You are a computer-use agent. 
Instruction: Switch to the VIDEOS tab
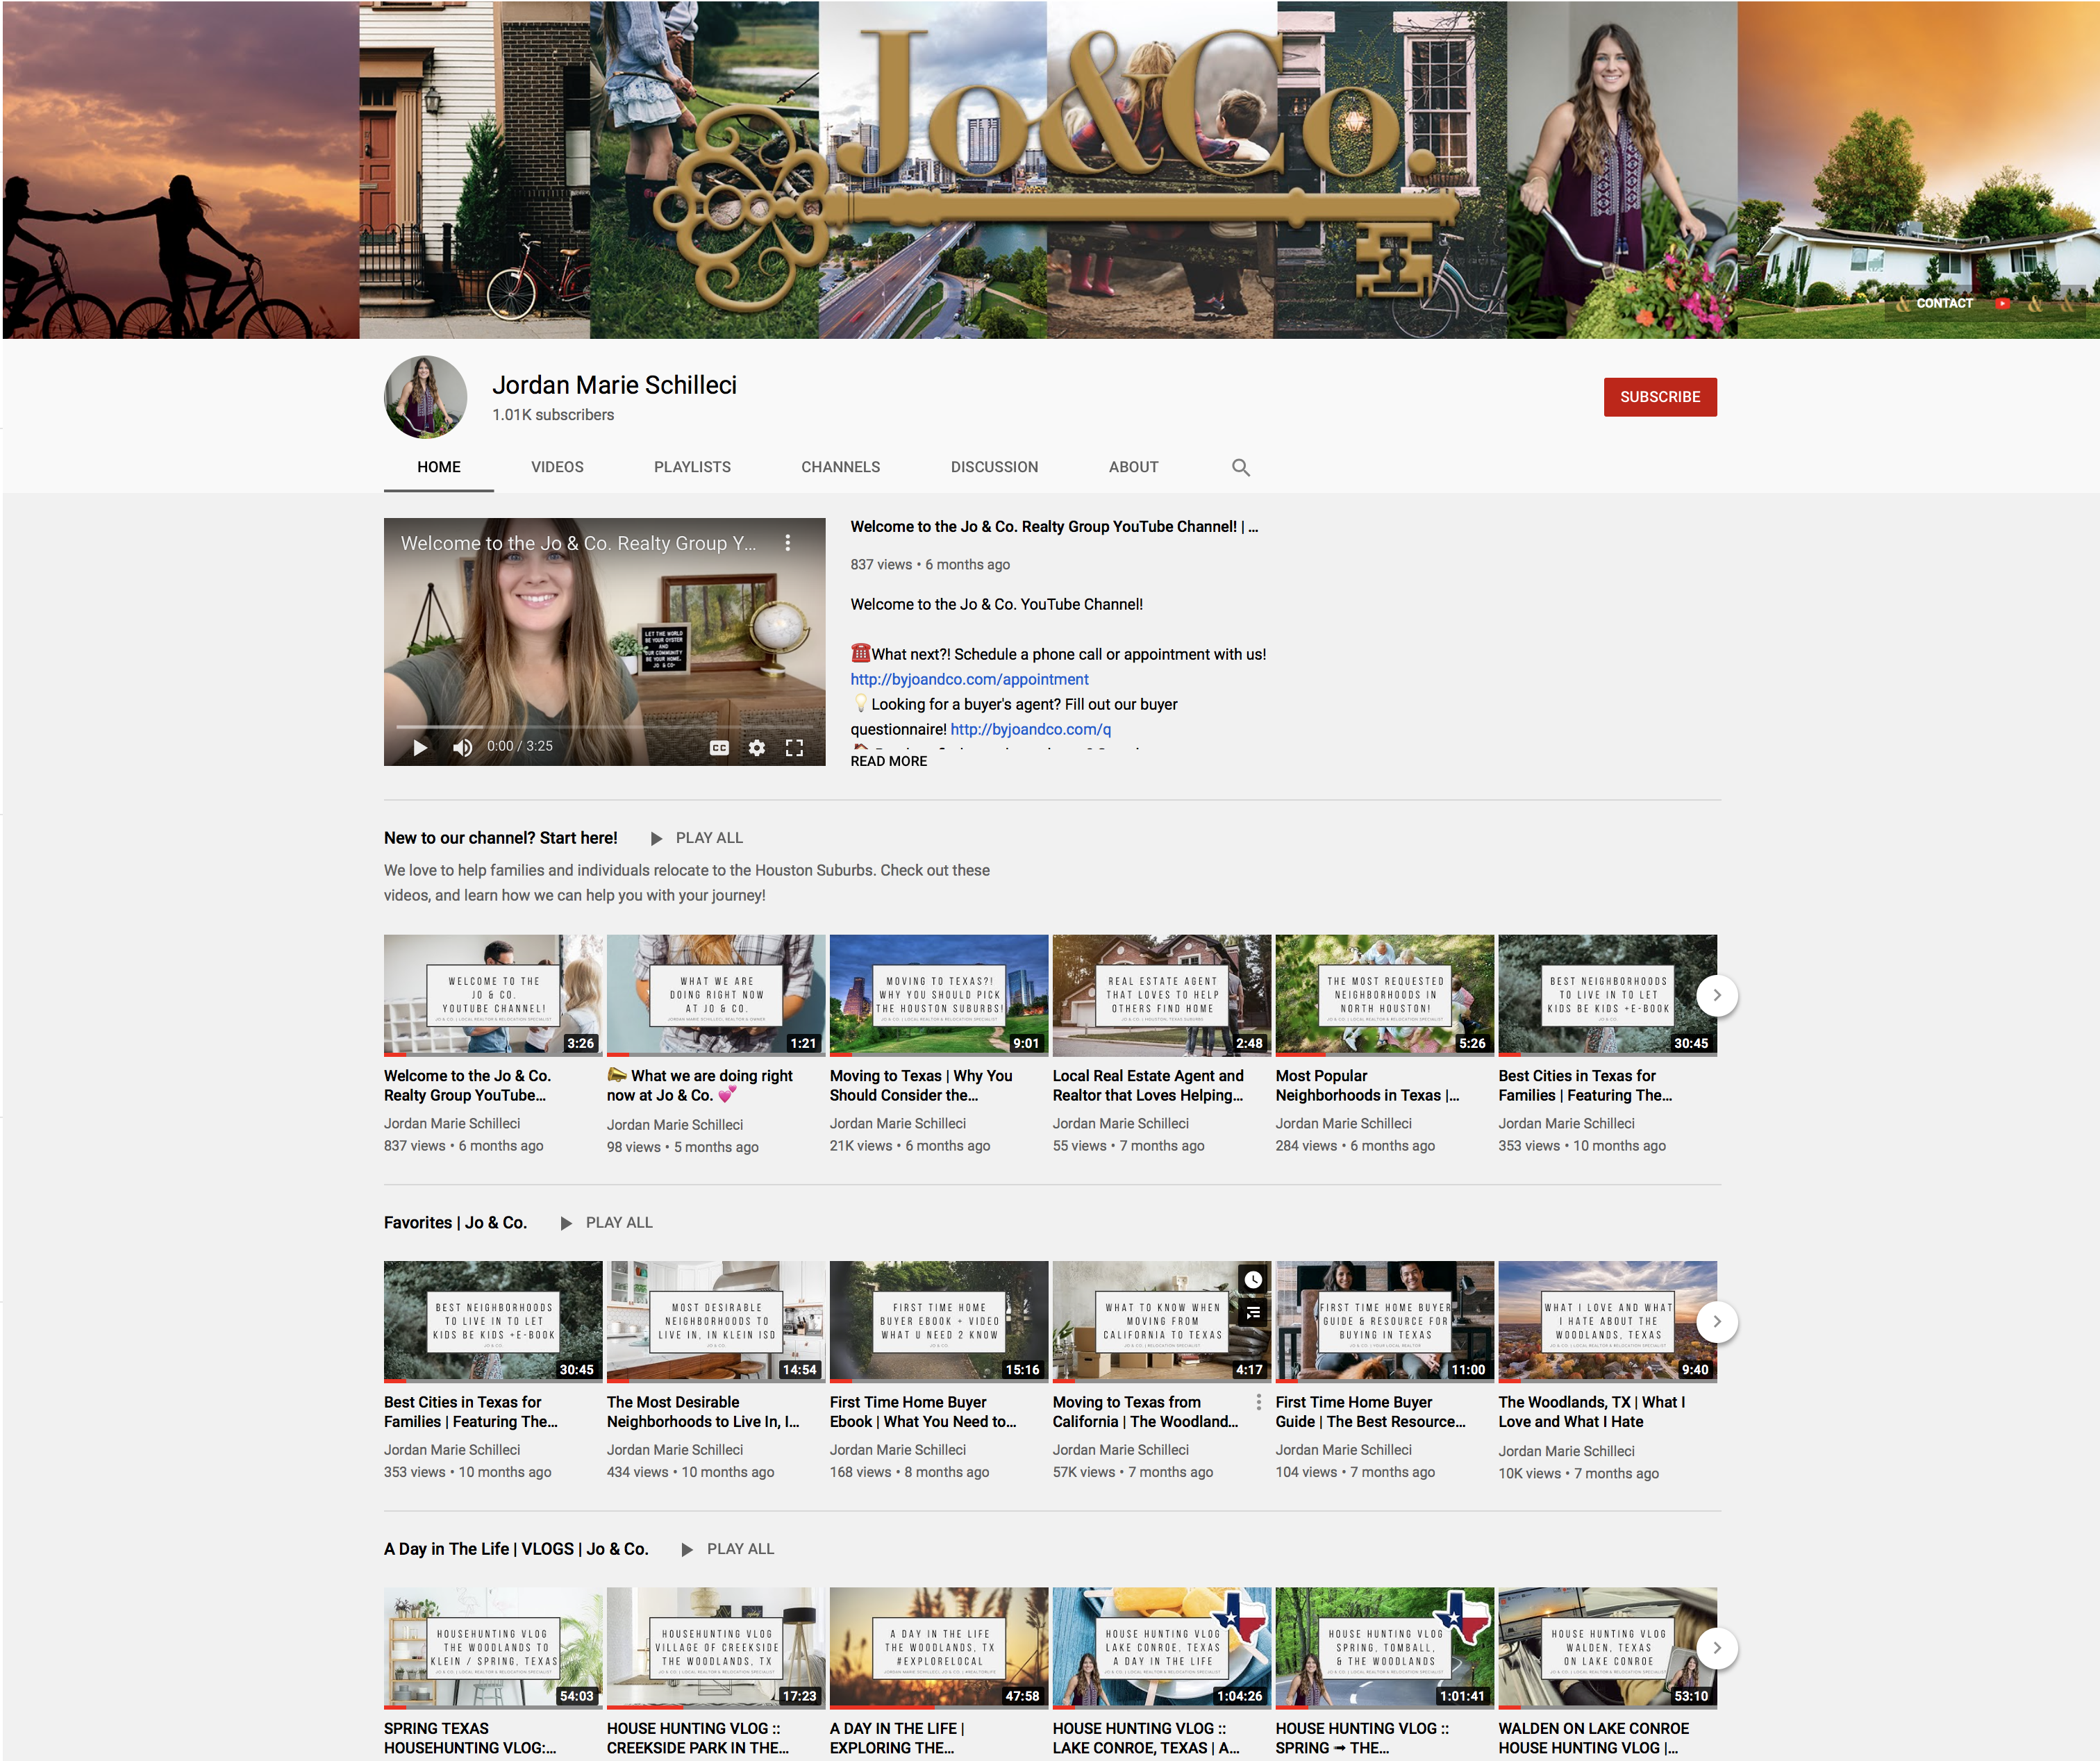[x=557, y=467]
